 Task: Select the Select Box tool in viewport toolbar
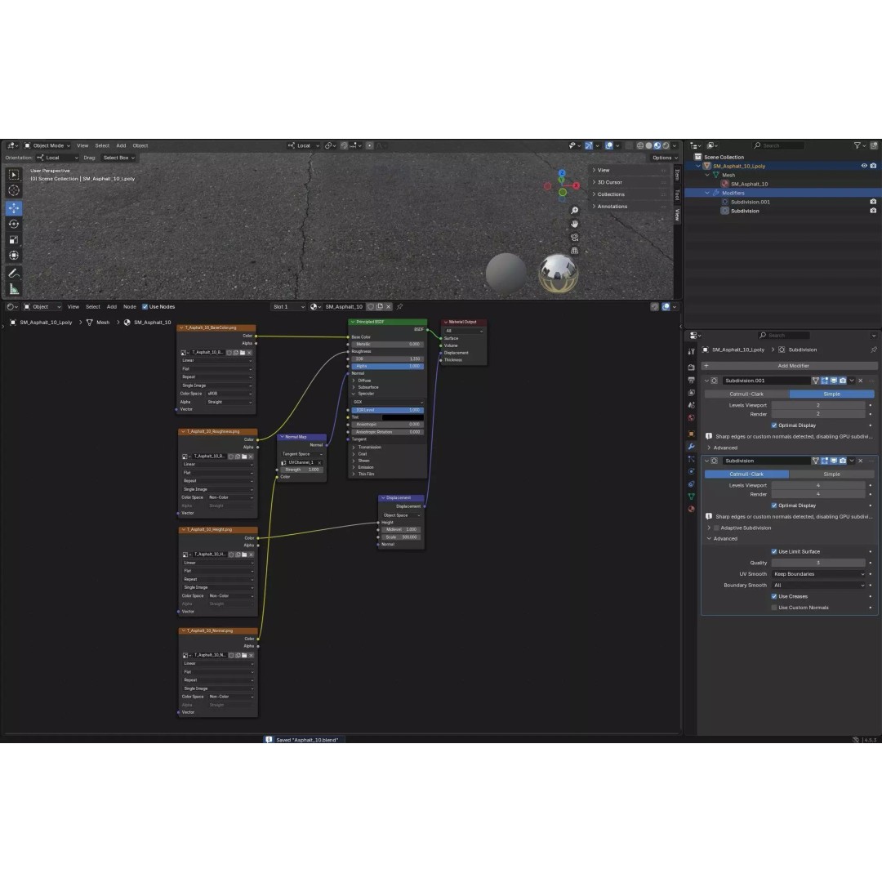(x=14, y=175)
